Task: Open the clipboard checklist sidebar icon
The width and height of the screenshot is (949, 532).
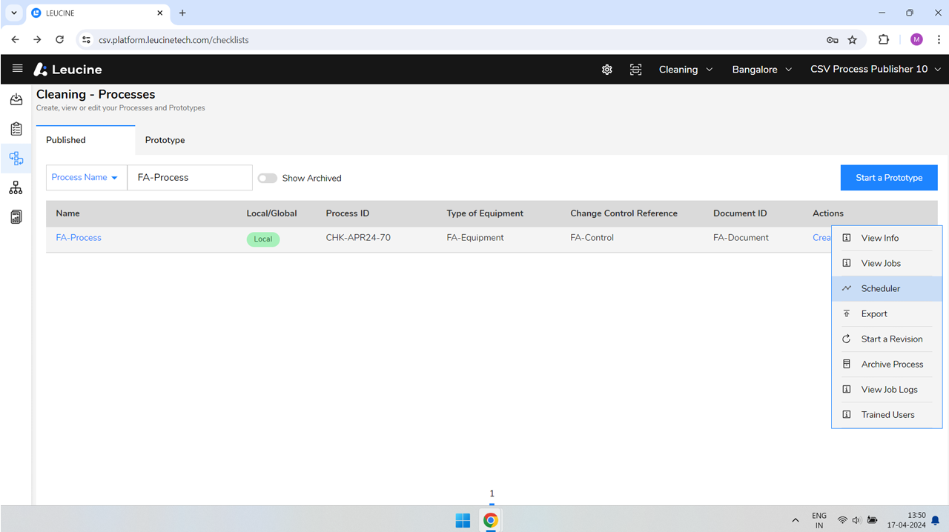Action: [16, 129]
